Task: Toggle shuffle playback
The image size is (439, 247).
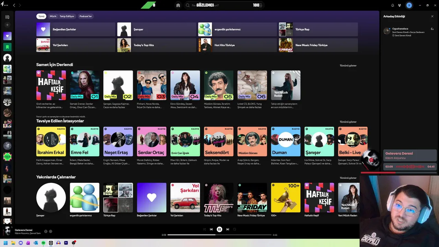Action: [x=204, y=229]
